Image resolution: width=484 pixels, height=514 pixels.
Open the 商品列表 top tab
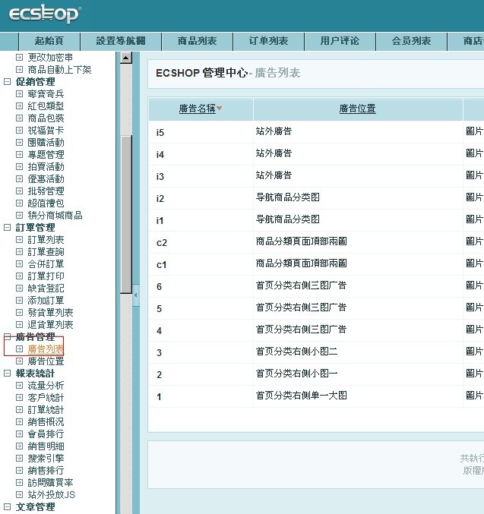pyautogui.click(x=198, y=41)
